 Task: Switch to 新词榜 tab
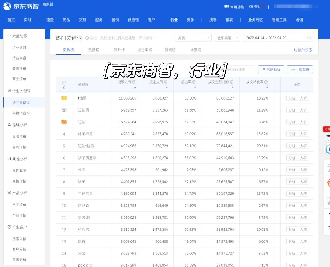pos(170,50)
